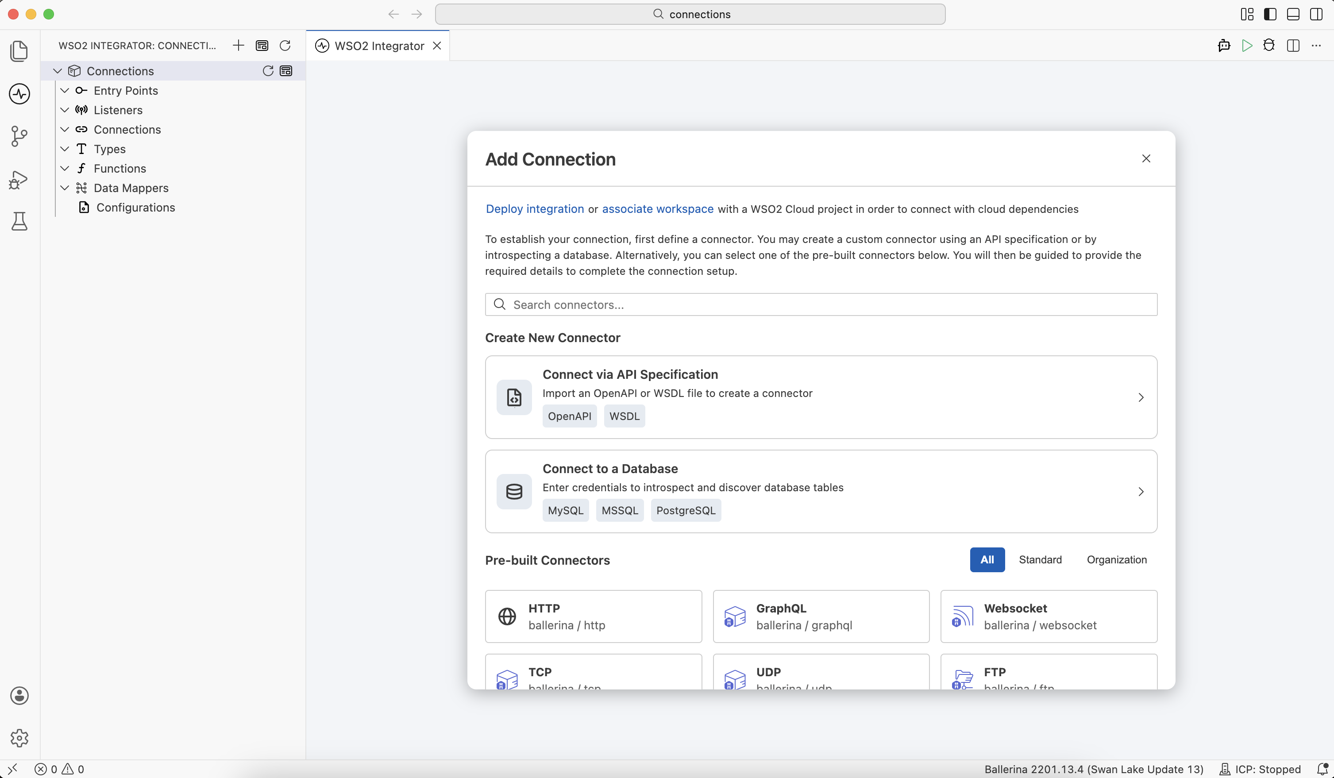This screenshot has height=778, width=1334.
Task: Refresh the Connections project row
Action: (268, 71)
